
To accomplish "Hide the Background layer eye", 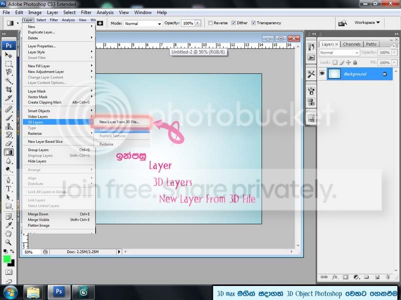I will [x=322, y=74].
